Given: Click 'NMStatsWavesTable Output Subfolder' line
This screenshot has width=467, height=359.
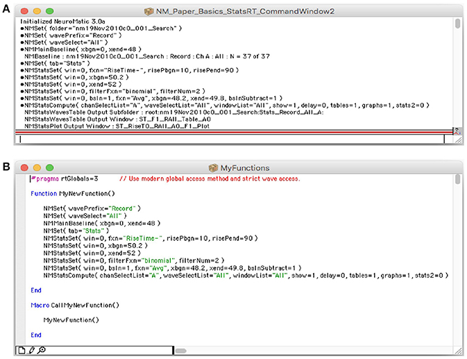Looking at the screenshot, I should click(x=174, y=112).
